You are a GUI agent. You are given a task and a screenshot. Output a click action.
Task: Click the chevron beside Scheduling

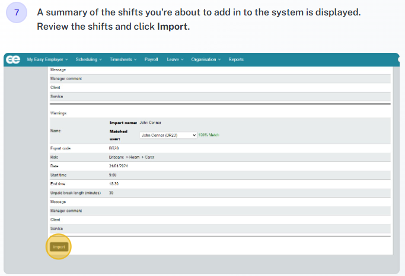100,60
